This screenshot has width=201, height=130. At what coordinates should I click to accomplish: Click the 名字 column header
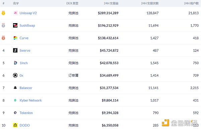16,3
